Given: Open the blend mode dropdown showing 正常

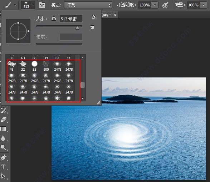Looking at the screenshot, I should [x=88, y=5].
